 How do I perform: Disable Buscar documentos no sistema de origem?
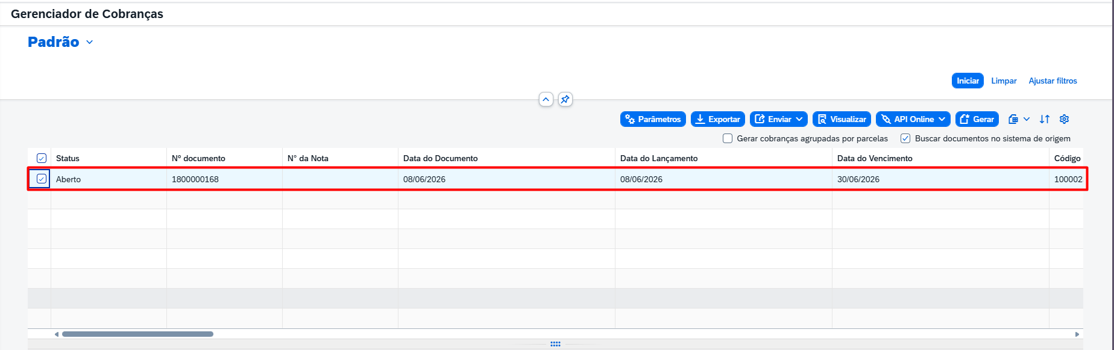(x=905, y=138)
